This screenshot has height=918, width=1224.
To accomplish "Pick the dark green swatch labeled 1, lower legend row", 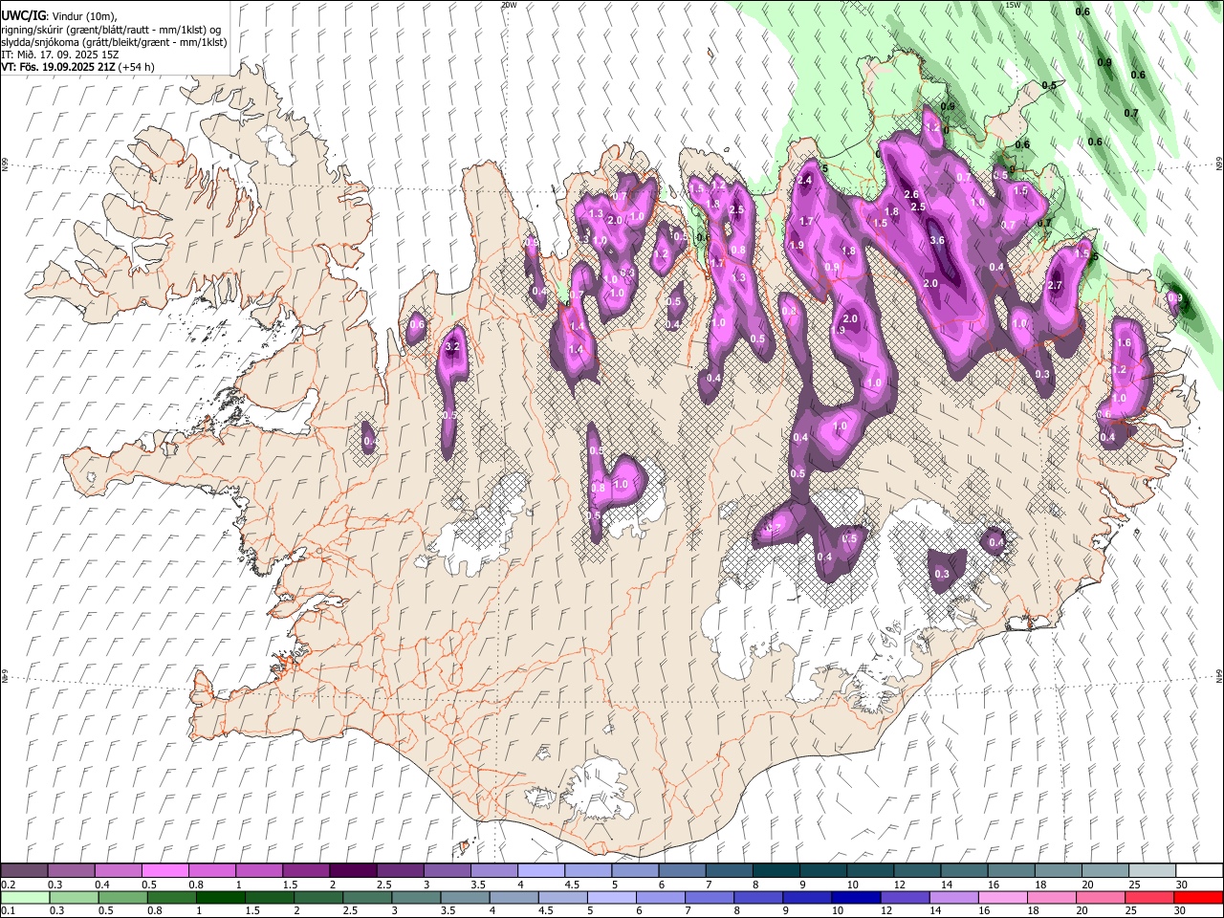I will point(221,897).
